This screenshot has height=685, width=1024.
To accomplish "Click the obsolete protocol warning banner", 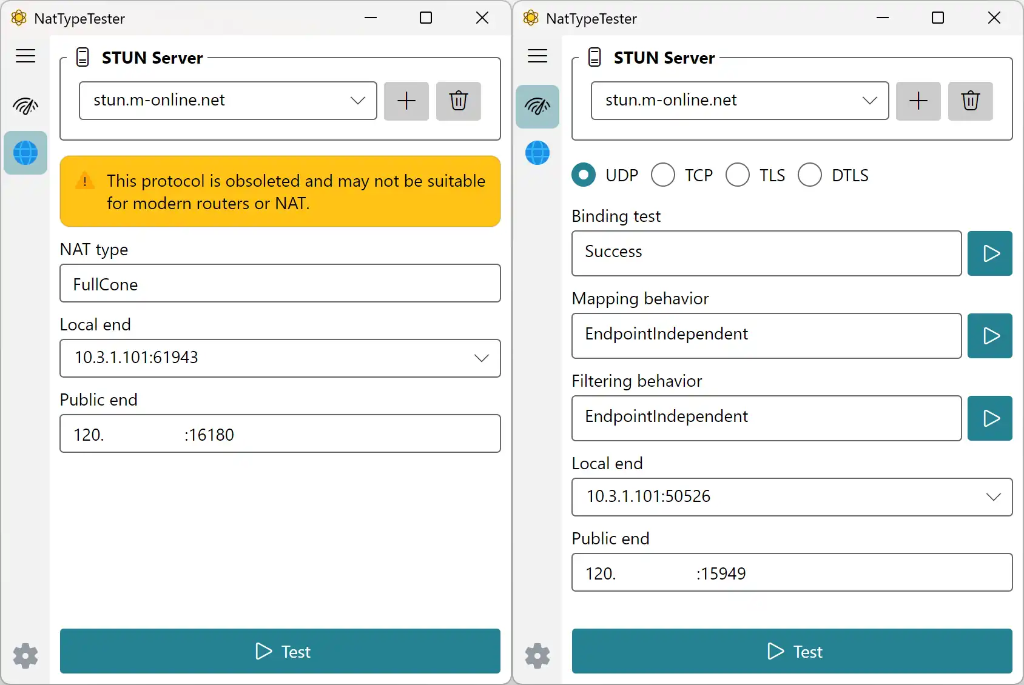I will click(x=280, y=192).
